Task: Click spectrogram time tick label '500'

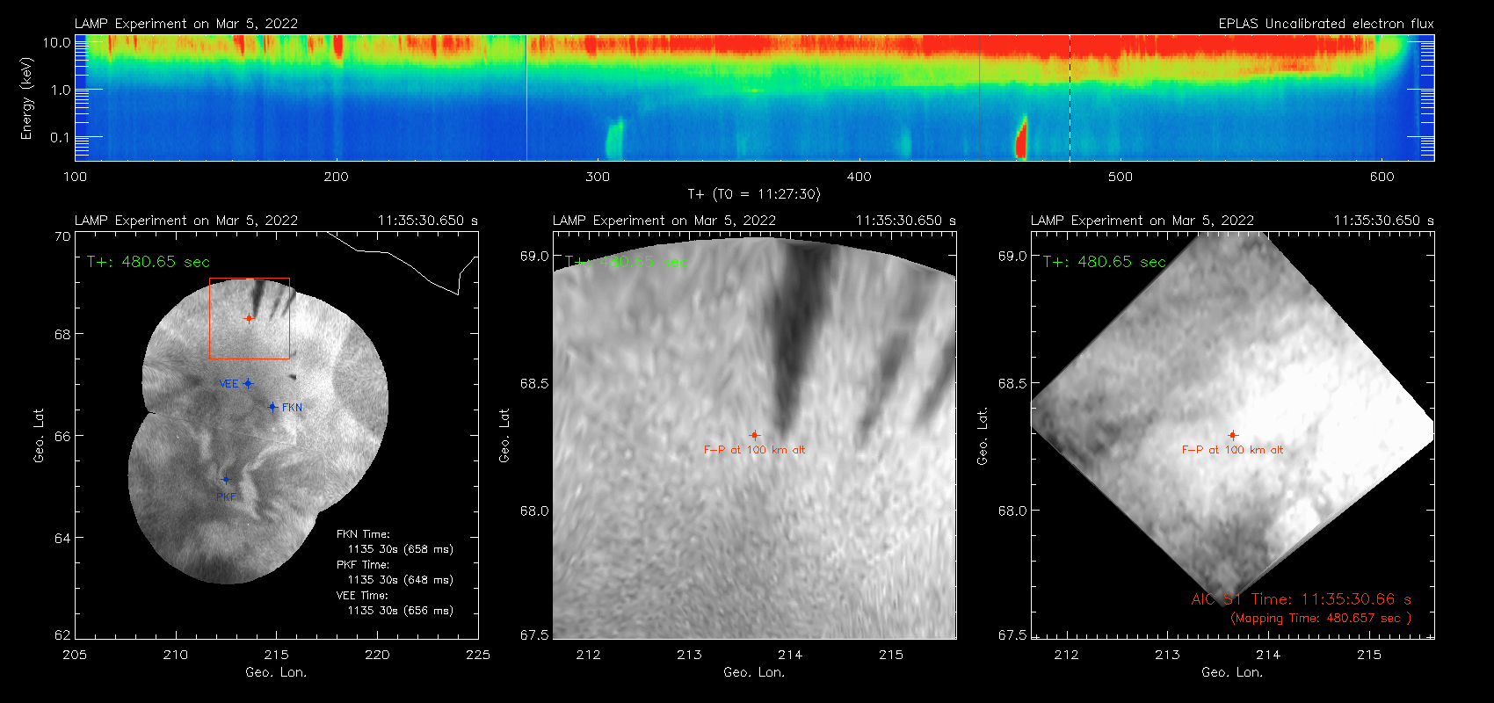Action: pyautogui.click(x=1120, y=177)
